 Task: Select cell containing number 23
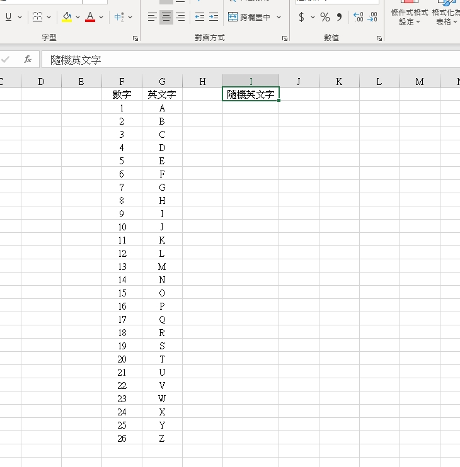point(122,399)
